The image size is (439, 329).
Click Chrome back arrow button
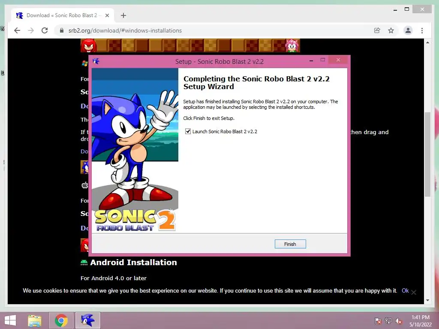[17, 30]
